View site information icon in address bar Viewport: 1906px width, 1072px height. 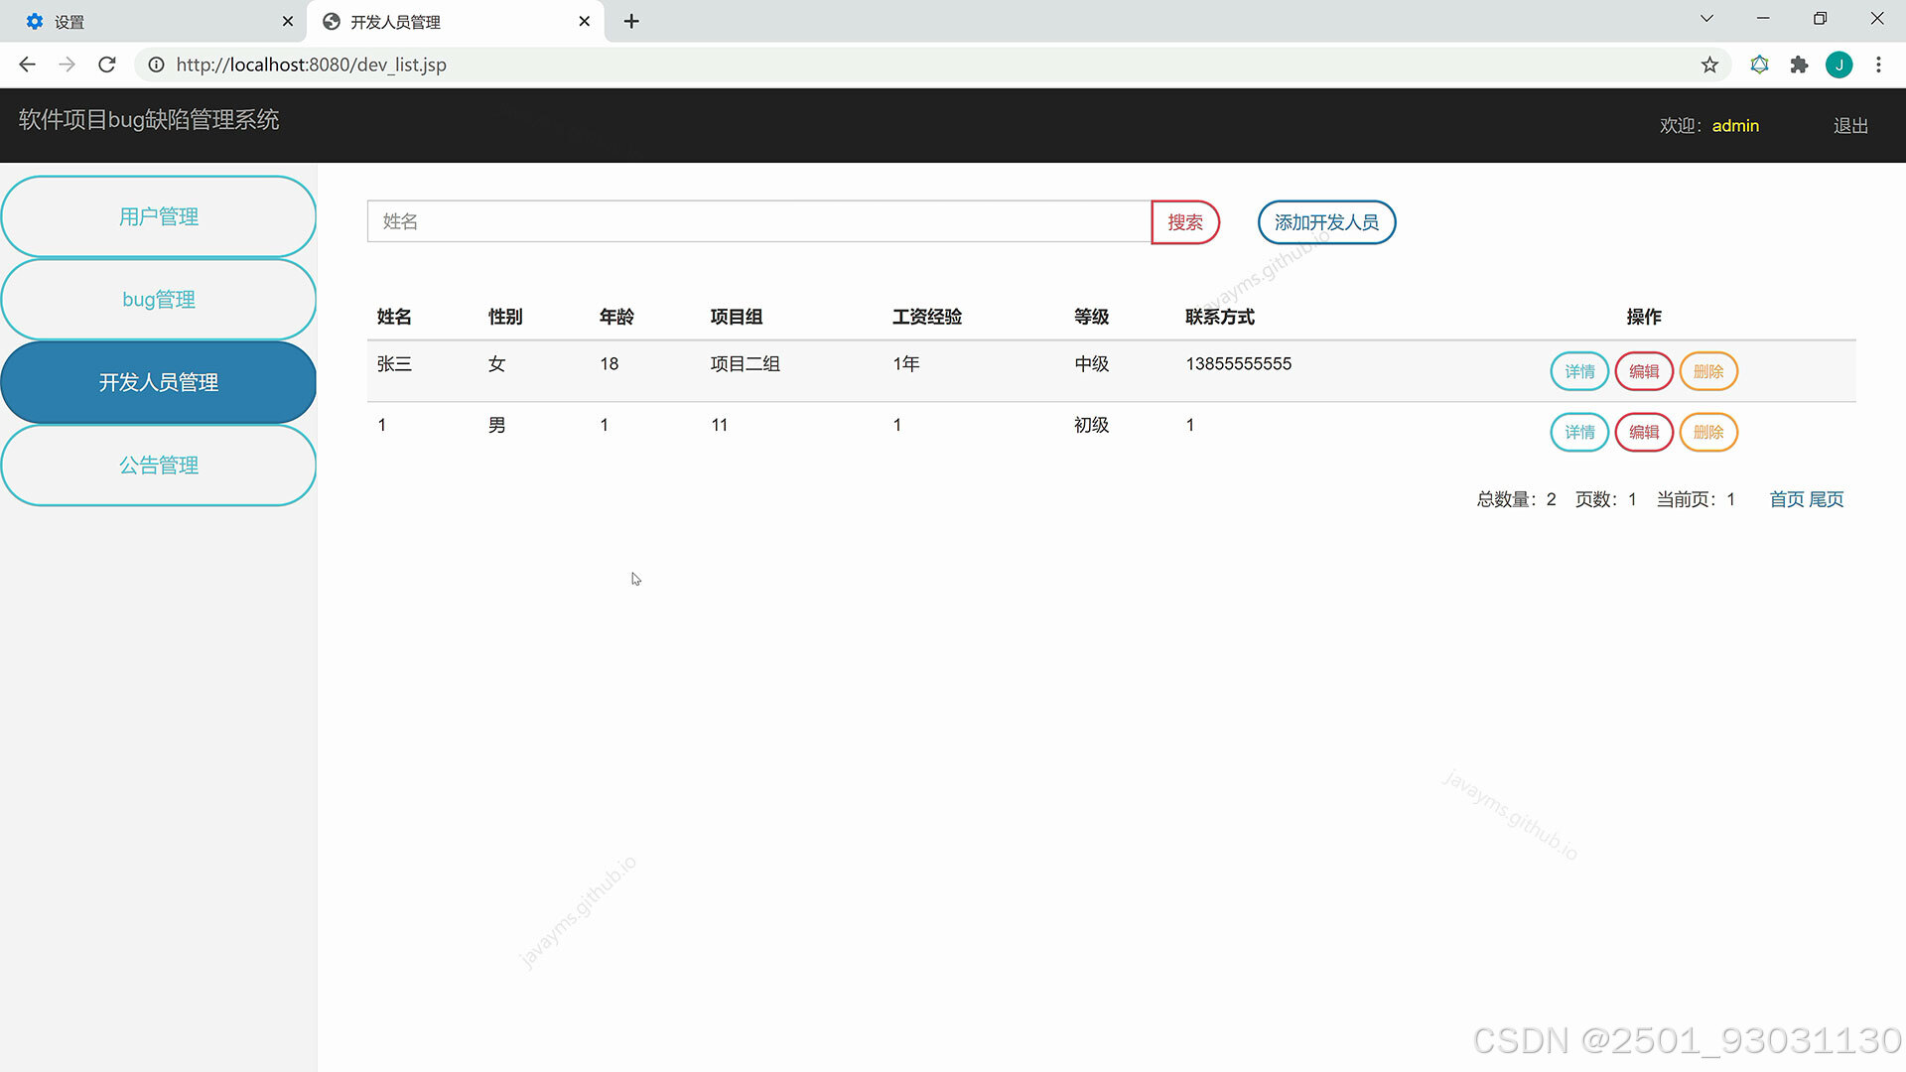[156, 65]
